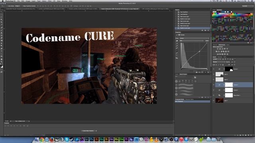The width and height of the screenshot is (255, 143).
Task: Open the RGB channel dropdown
Action: click(x=192, y=41)
